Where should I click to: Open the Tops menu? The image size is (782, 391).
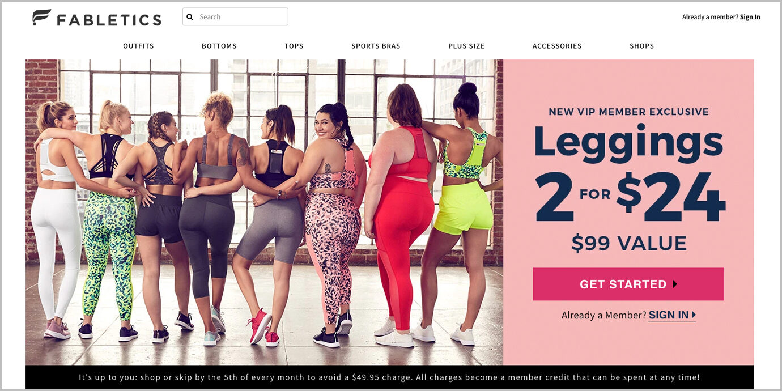(x=294, y=46)
